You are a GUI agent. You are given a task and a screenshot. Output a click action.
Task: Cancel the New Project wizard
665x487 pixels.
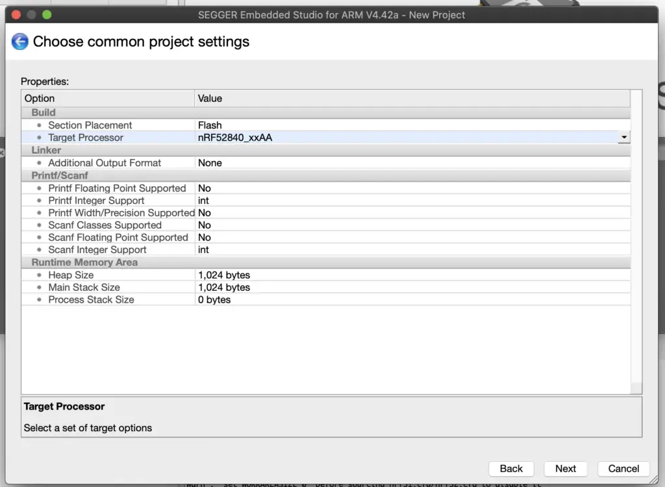(623, 468)
